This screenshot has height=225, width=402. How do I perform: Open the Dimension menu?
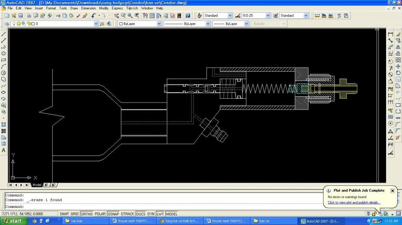(88, 8)
